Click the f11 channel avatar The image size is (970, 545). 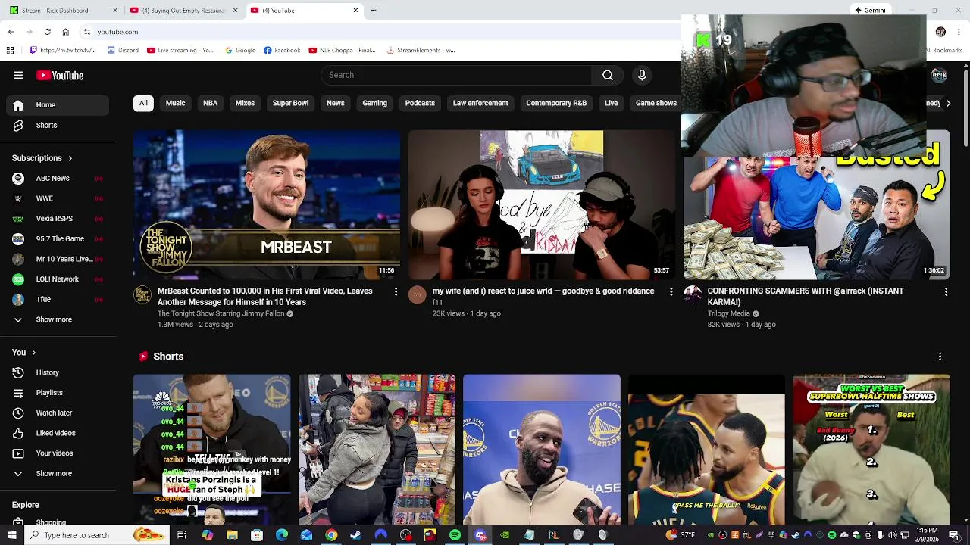418,294
